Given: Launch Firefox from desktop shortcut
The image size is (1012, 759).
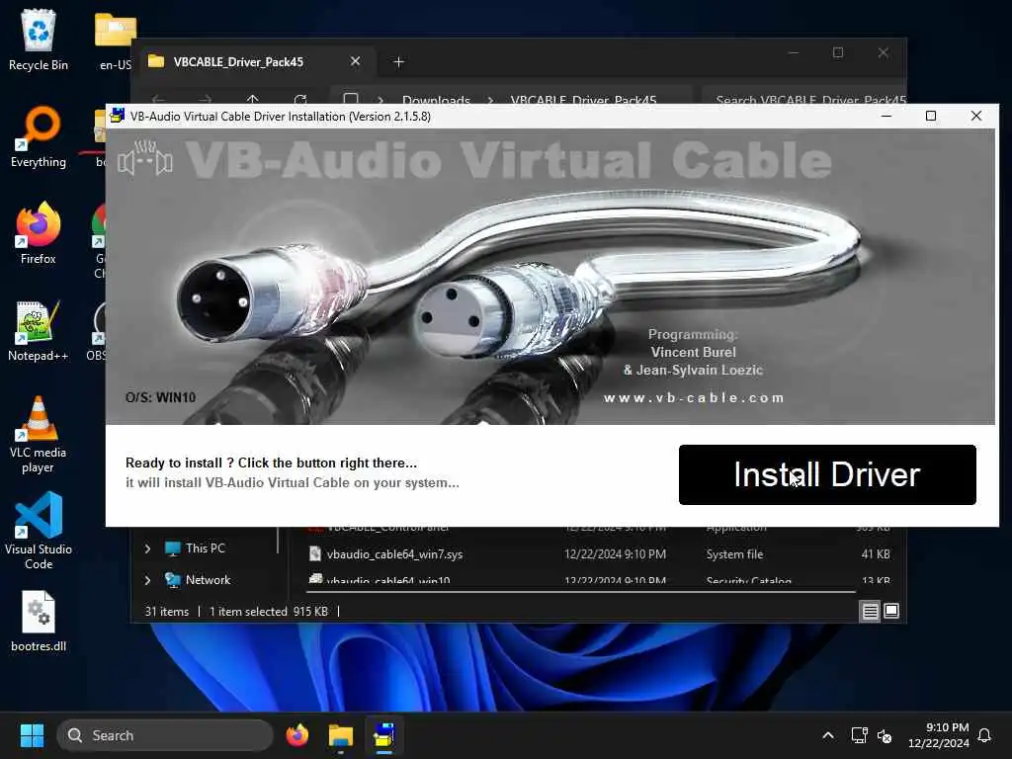Looking at the screenshot, I should tap(39, 233).
